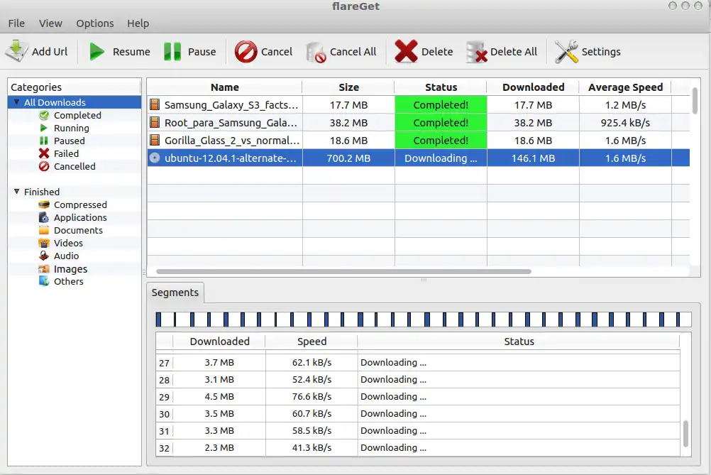Click the Videos category icon
Screen dimensions: 711x475
[x=44, y=243]
